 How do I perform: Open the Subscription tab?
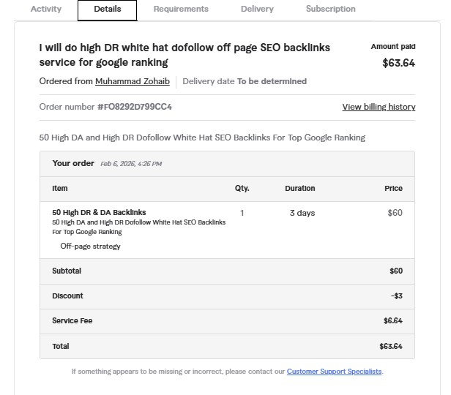[x=330, y=10]
